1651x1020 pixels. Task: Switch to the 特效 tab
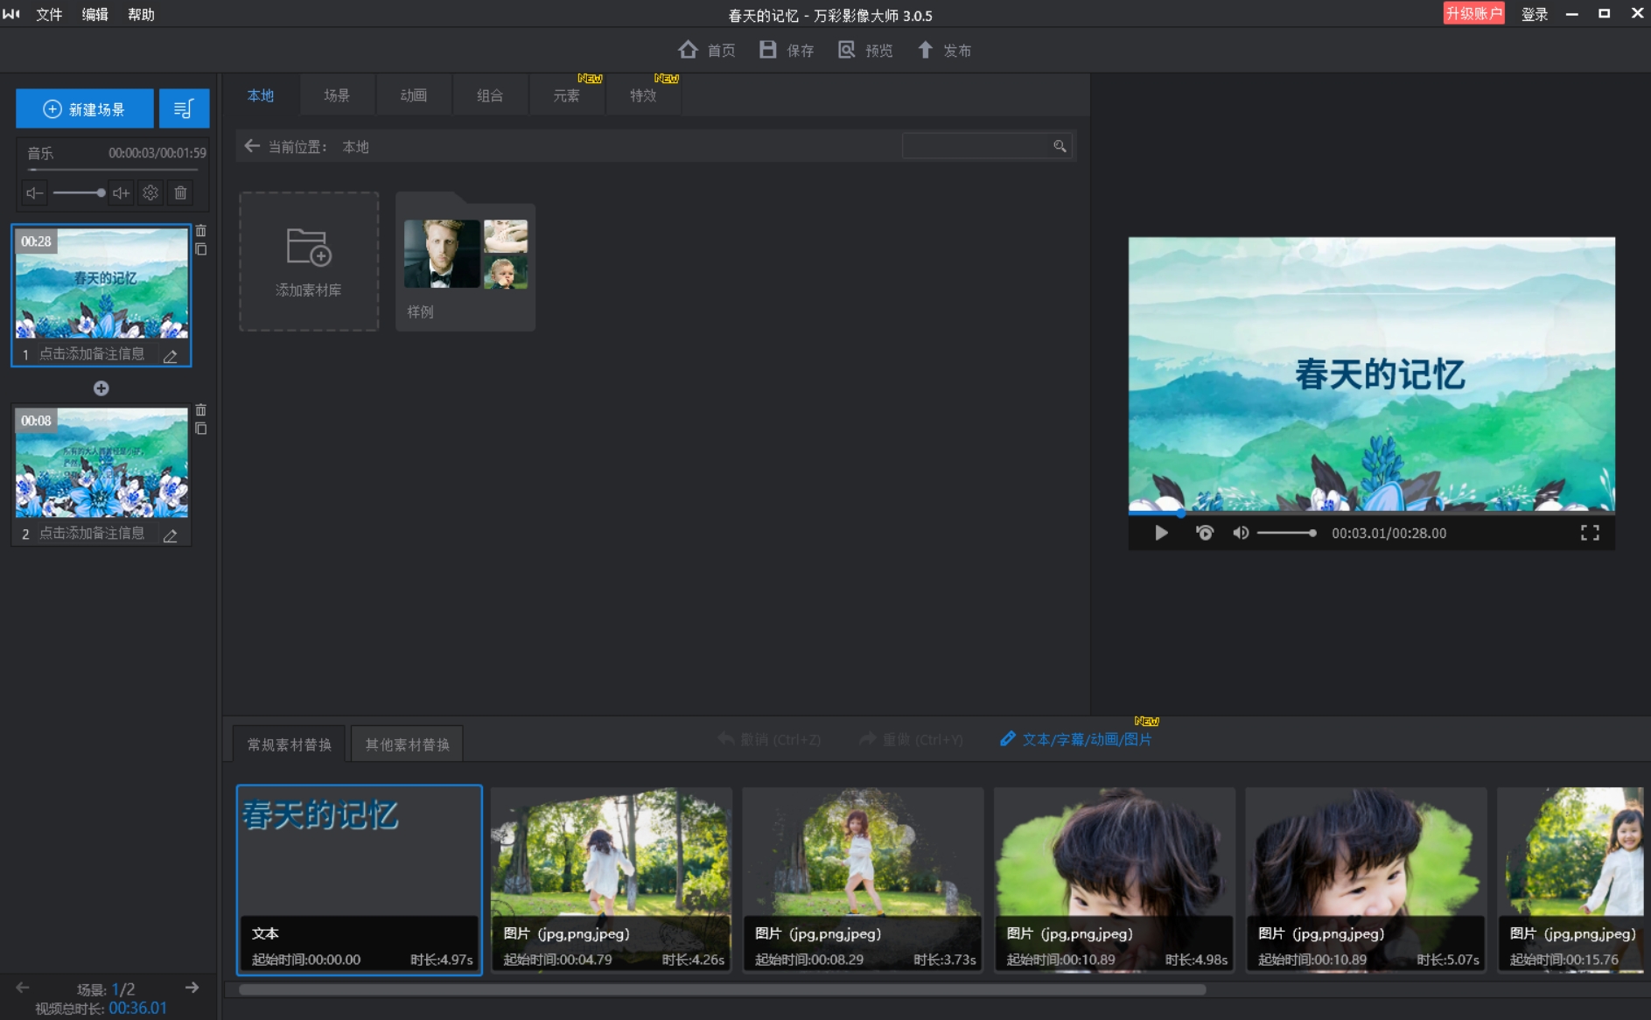[x=643, y=95]
